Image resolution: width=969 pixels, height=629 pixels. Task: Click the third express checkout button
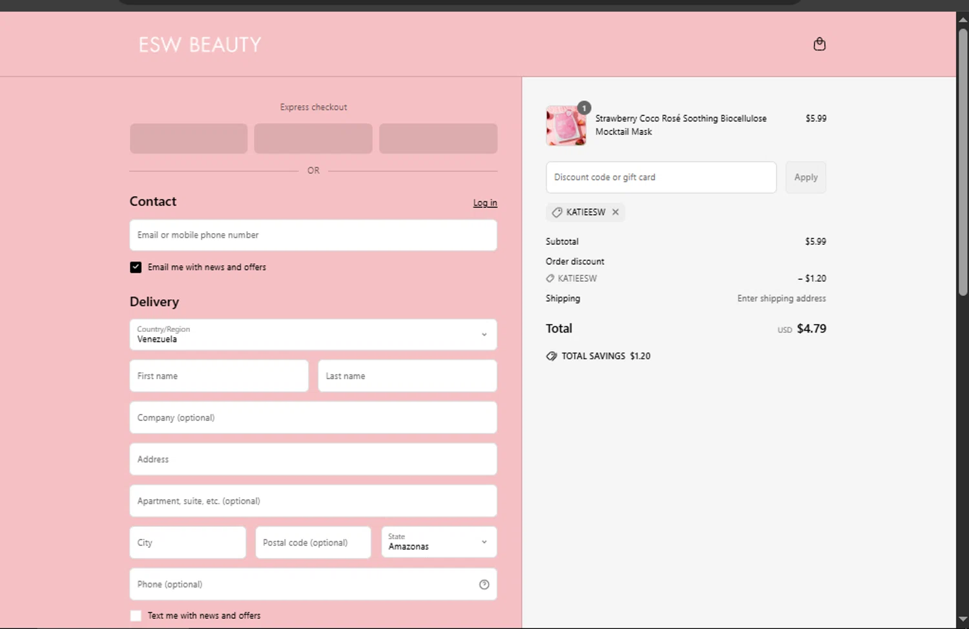pyautogui.click(x=438, y=138)
